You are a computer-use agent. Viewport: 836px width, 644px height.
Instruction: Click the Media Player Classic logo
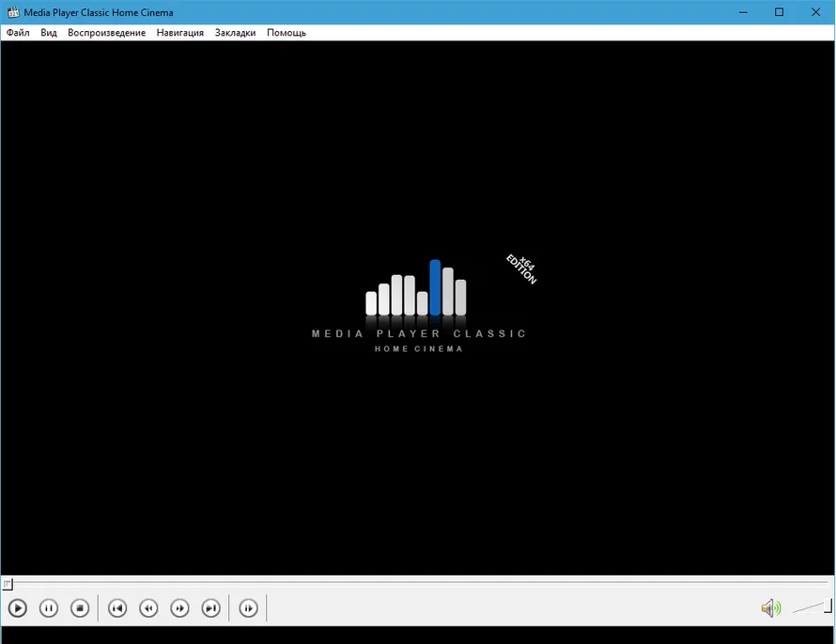click(418, 305)
